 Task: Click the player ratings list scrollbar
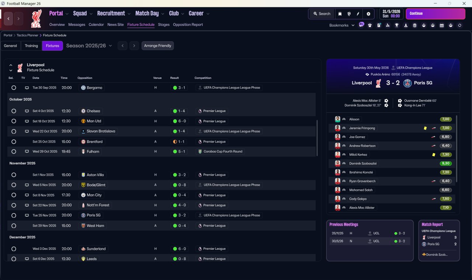[x=457, y=148]
